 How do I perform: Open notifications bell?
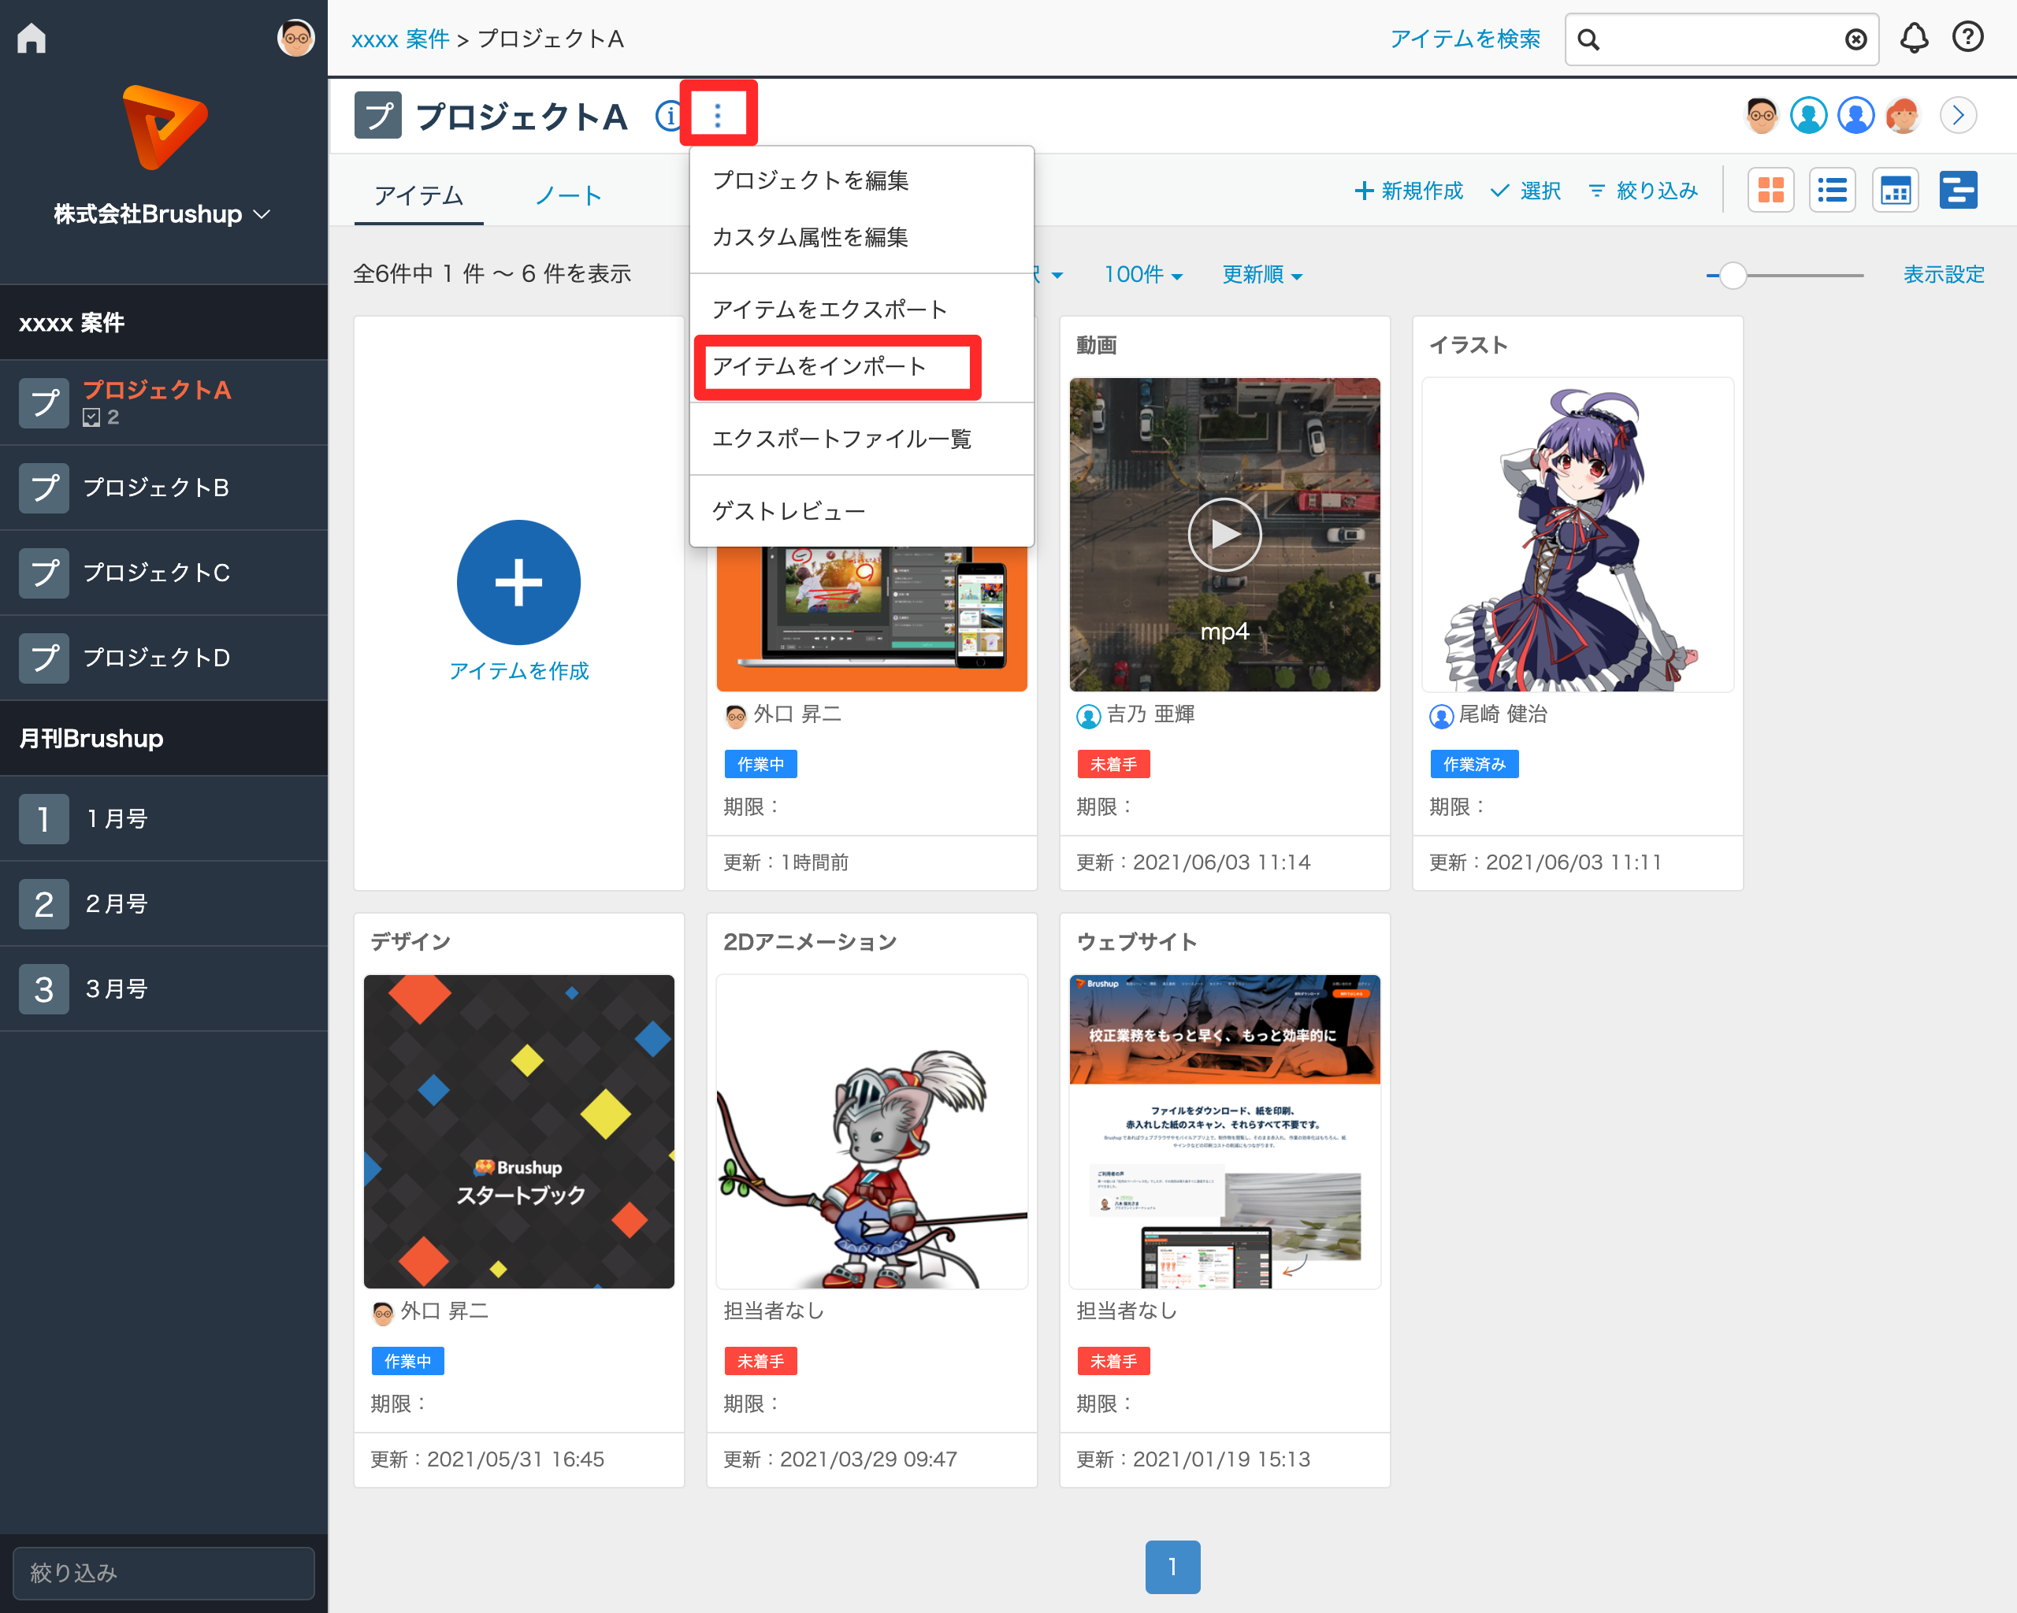1914,39
